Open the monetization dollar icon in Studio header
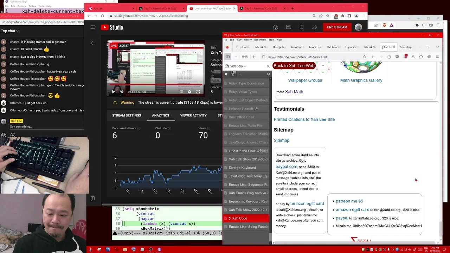The width and height of the screenshot is (450, 253). pos(276,27)
